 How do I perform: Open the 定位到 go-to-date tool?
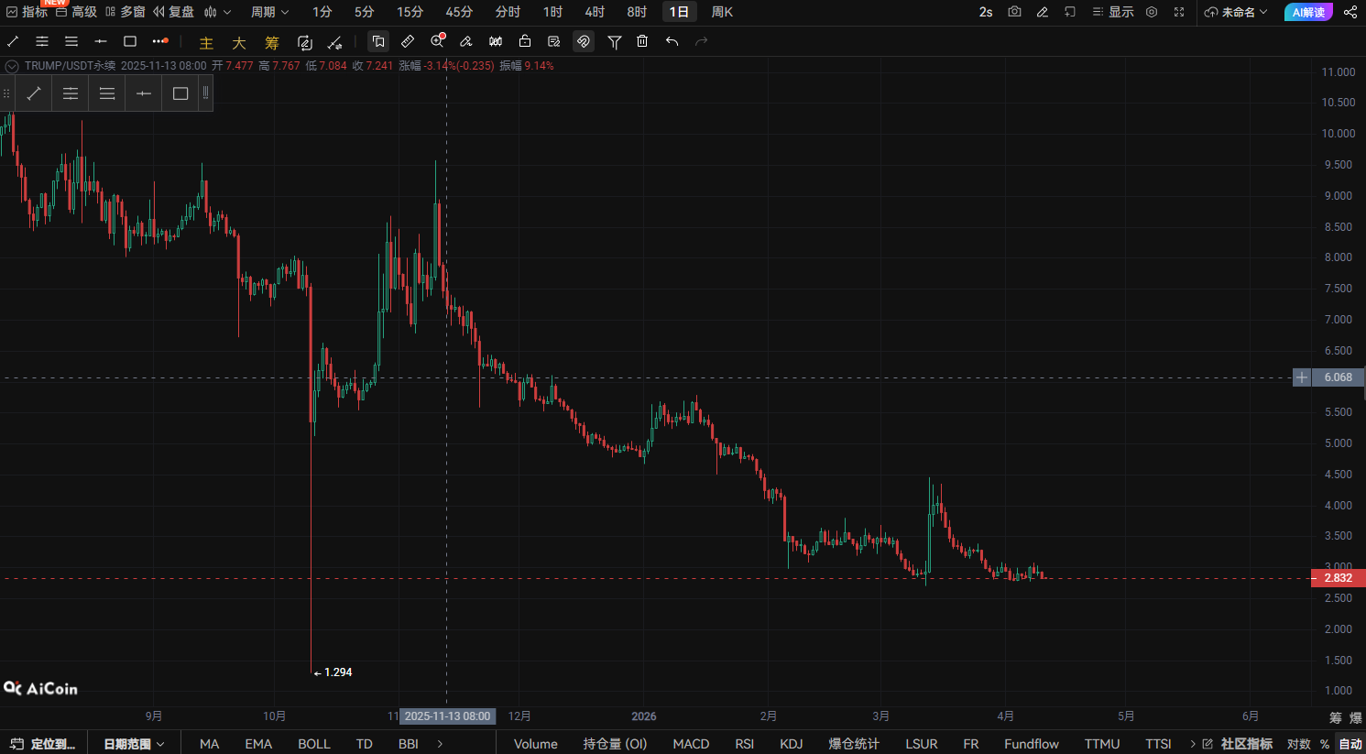coord(43,743)
